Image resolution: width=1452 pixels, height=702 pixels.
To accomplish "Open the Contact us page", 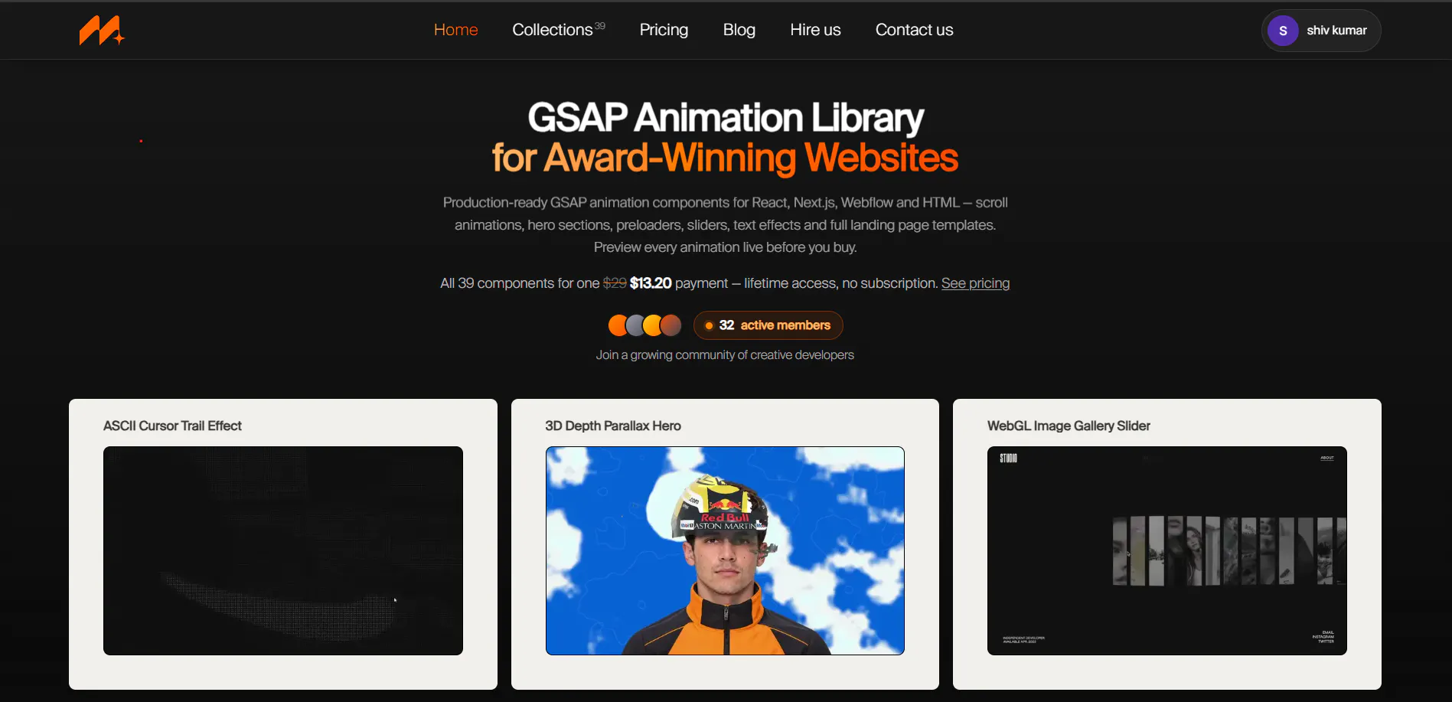I will (x=914, y=30).
